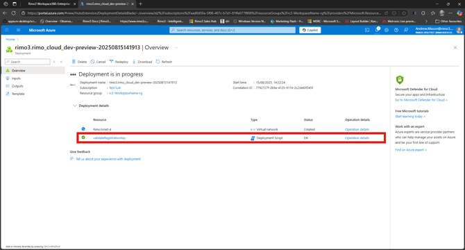Click the Cloud Shell icon in Azure header
Viewport: 465px width, 250px height.
367,30
